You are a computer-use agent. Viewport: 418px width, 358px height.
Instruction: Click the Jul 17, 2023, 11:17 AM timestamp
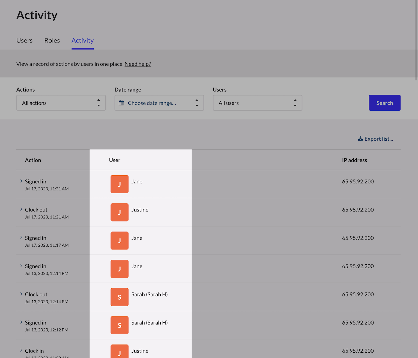[x=47, y=245]
